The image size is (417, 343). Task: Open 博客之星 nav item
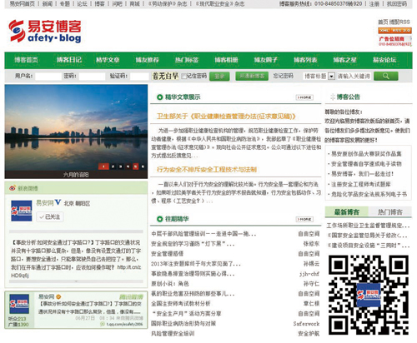pos(345,60)
